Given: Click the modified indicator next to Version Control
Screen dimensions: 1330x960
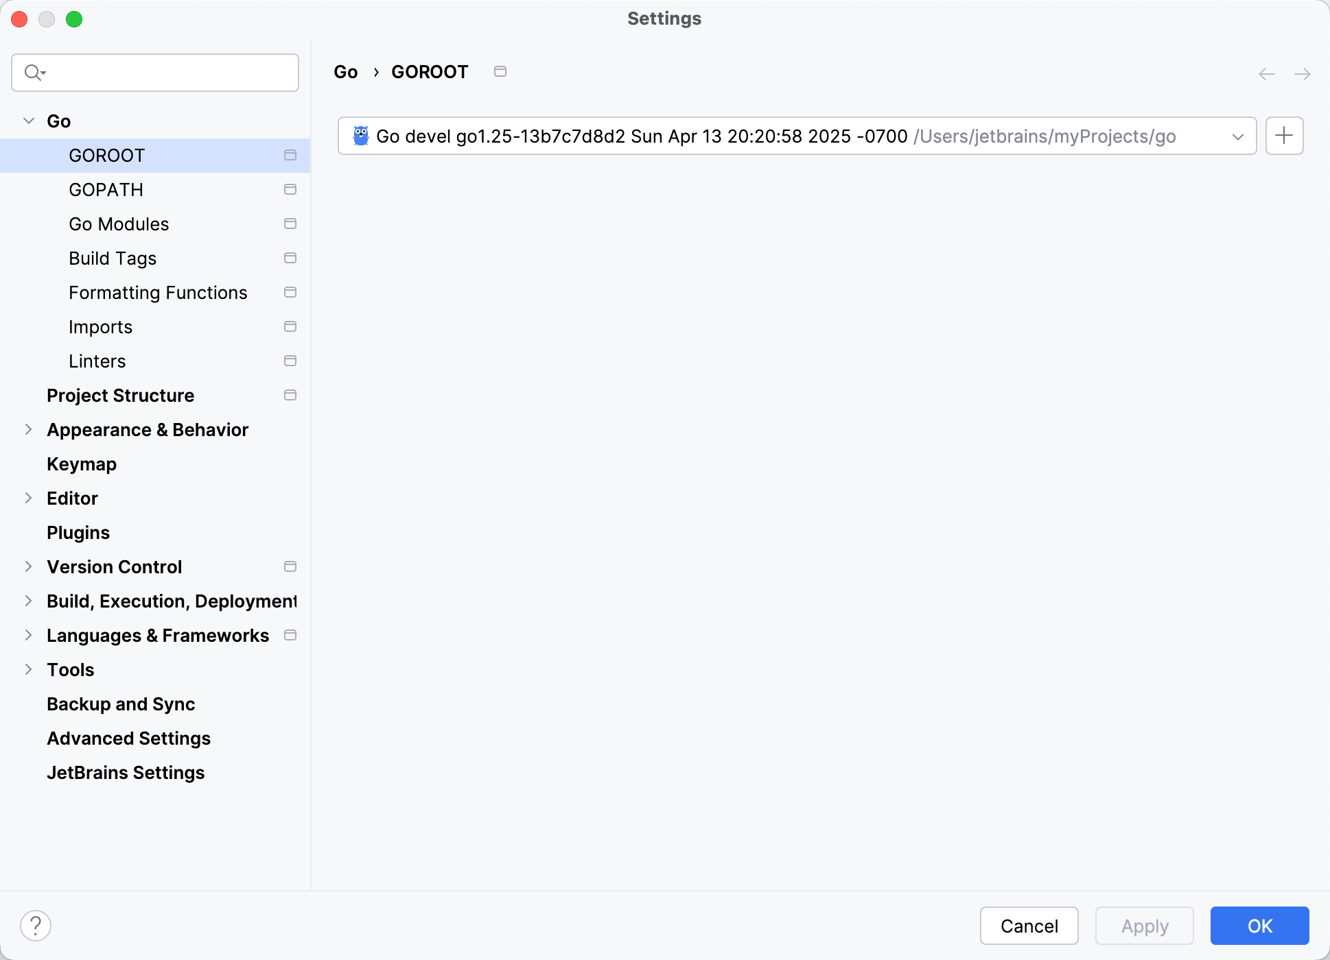Looking at the screenshot, I should click(x=290, y=566).
